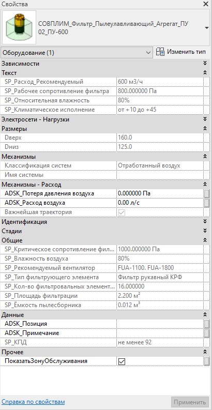Click the SP_Климатическое исполнение parameter name
The height and width of the screenshot is (410, 212).
[x=50, y=110]
